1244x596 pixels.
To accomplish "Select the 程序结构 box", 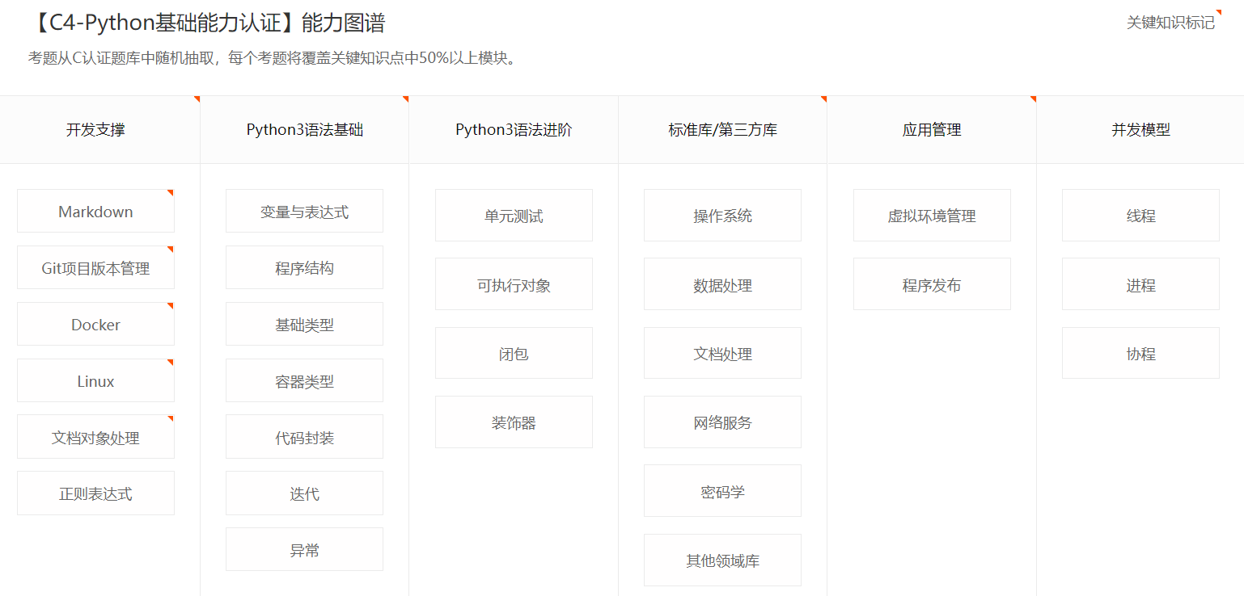I will click(x=304, y=268).
